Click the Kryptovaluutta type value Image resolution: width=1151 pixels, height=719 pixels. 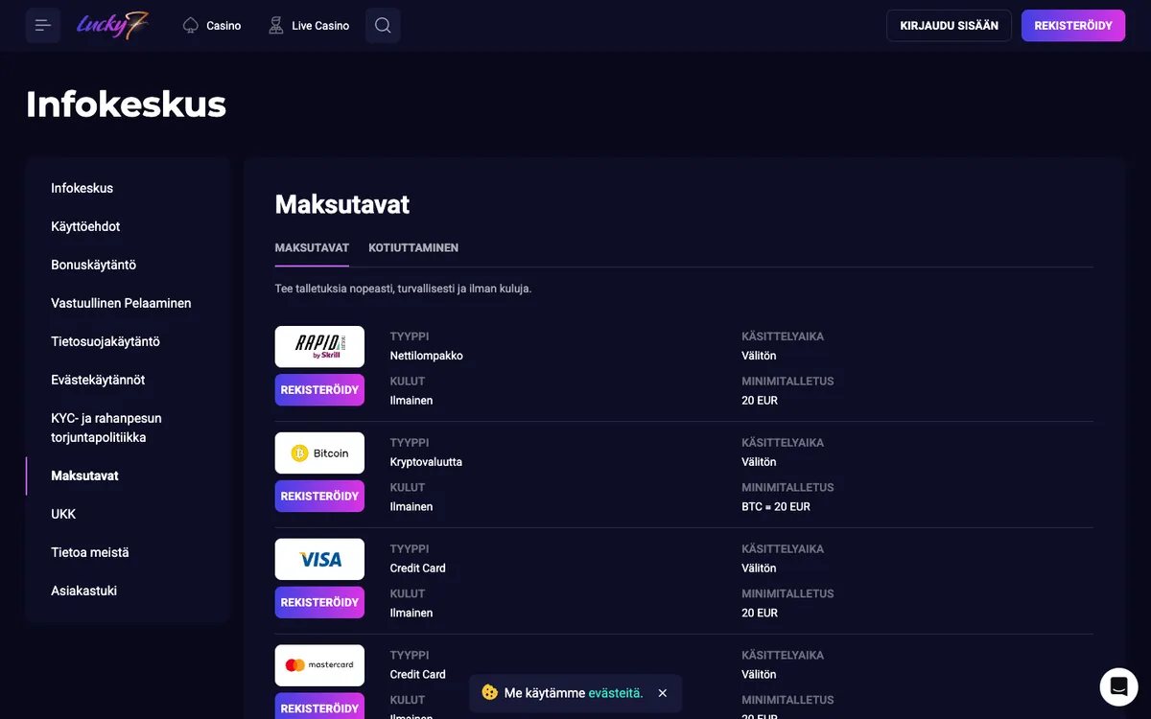pyautogui.click(x=426, y=462)
